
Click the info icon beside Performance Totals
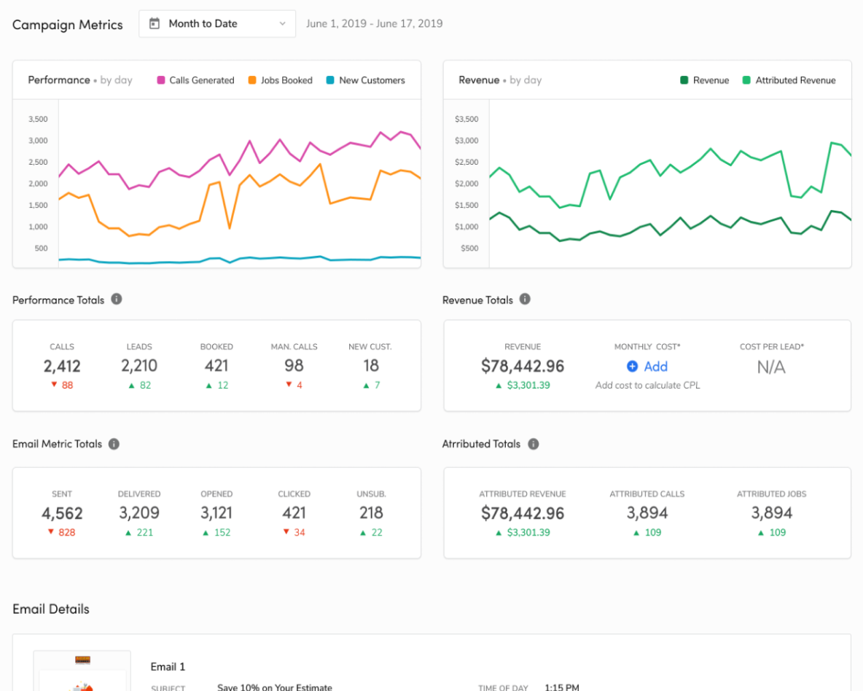point(116,299)
